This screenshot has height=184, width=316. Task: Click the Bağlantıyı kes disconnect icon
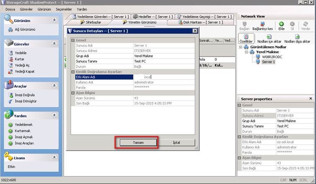pos(262,24)
